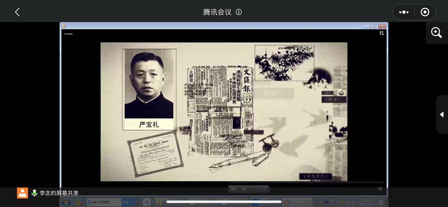The width and height of the screenshot is (448, 207).
Task: Open the File Explorer taskbar icon
Action: 159,202
